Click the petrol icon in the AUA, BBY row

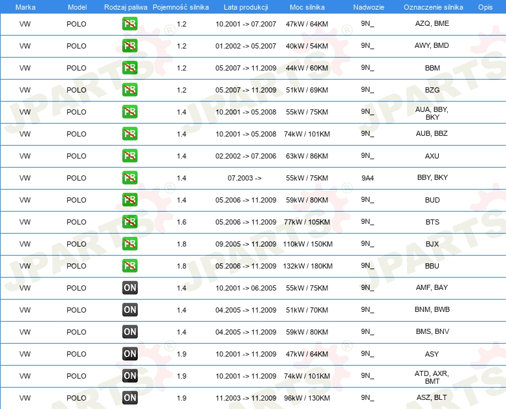coord(129,112)
